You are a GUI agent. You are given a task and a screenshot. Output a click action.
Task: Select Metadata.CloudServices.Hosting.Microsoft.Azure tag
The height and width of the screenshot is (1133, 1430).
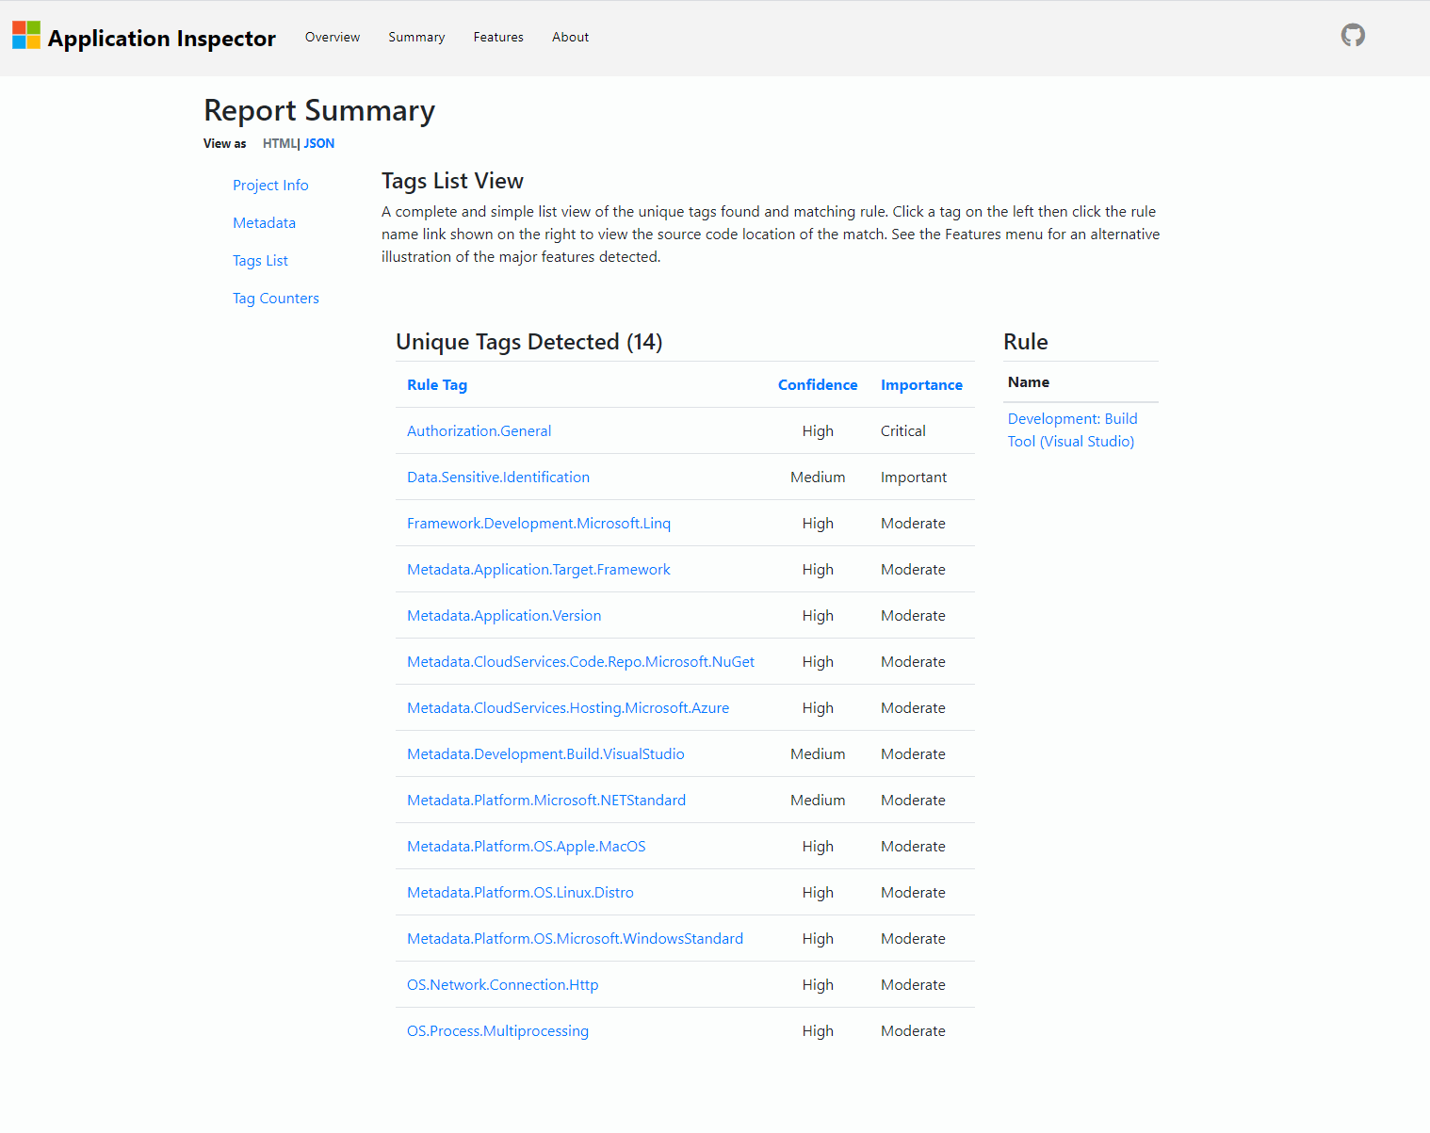point(567,708)
